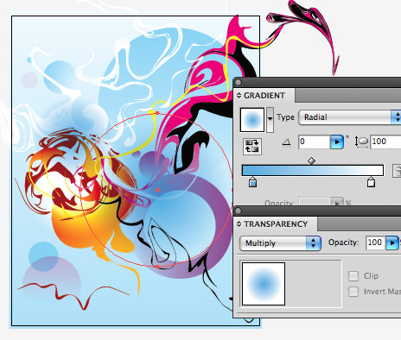The height and width of the screenshot is (340, 401).
Task: Click bottom anchor point of selected circle
Action: pyautogui.click(x=157, y=267)
